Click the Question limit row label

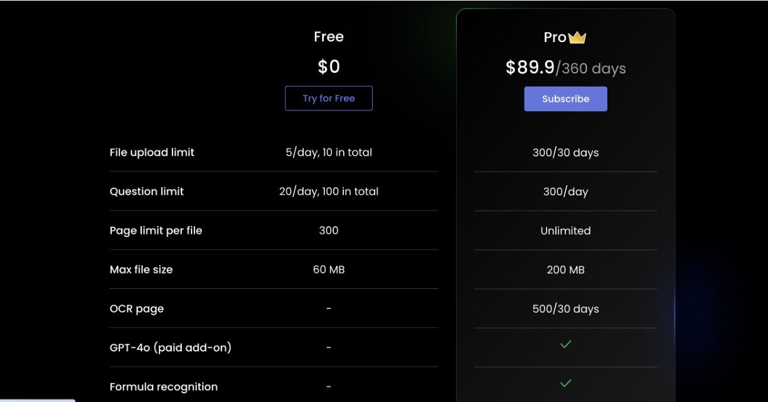click(x=146, y=192)
